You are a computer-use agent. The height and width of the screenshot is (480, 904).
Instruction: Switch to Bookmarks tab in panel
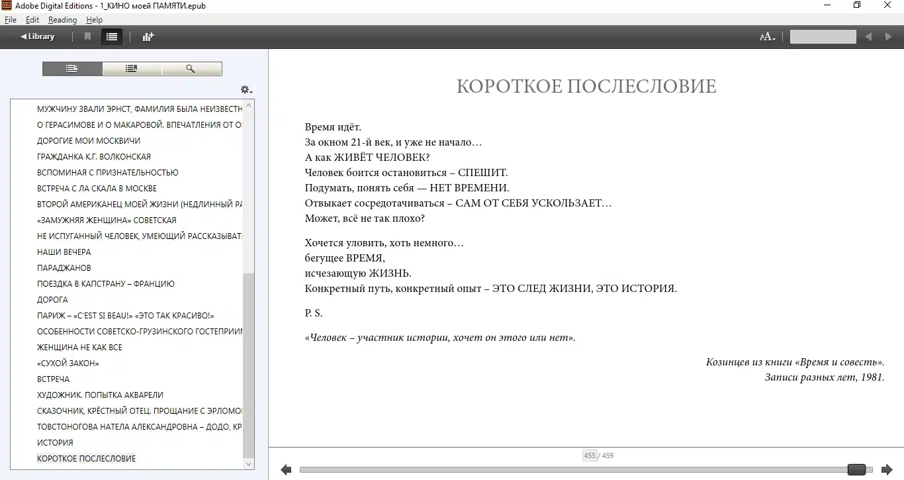(x=132, y=69)
